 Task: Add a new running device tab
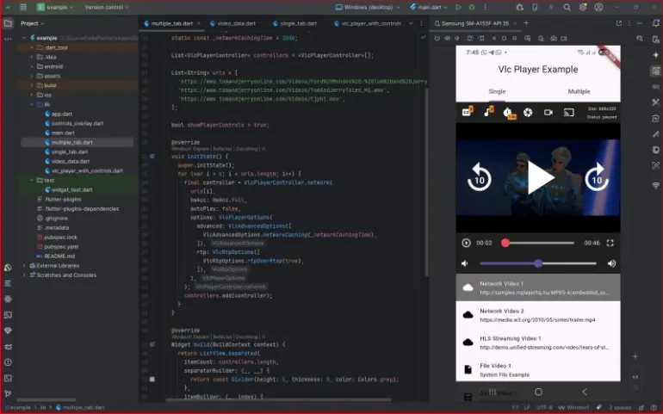[x=526, y=23]
